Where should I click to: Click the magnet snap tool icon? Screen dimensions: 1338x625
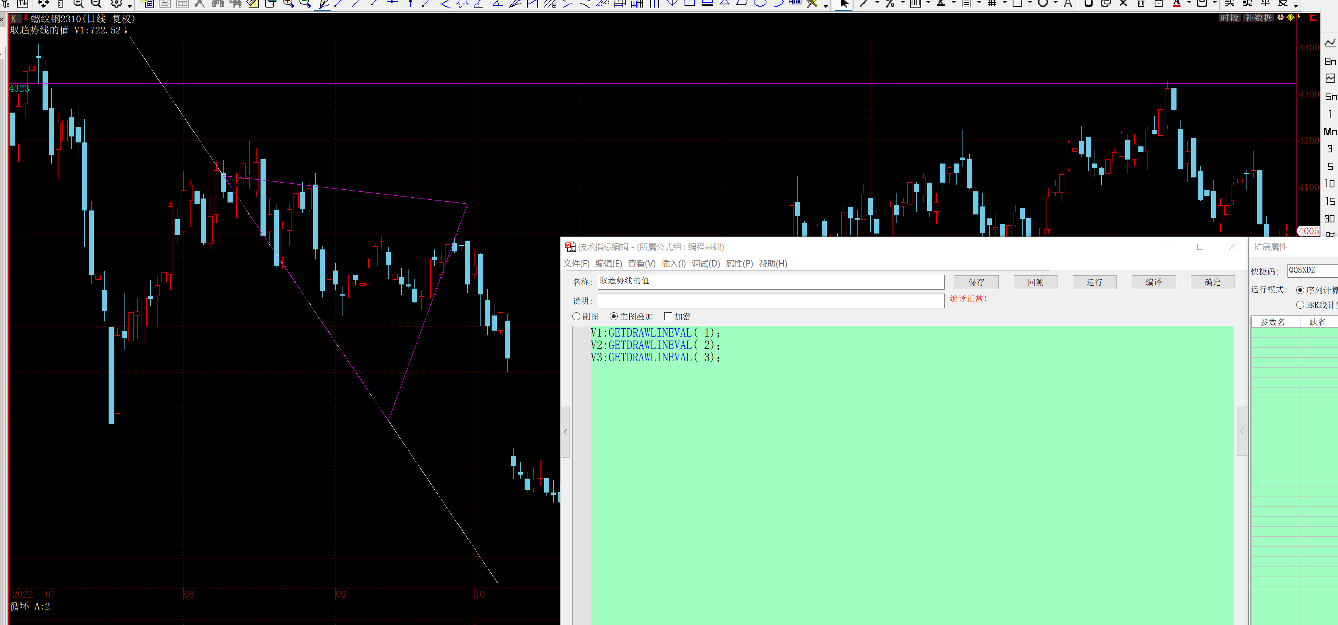pos(1088,4)
